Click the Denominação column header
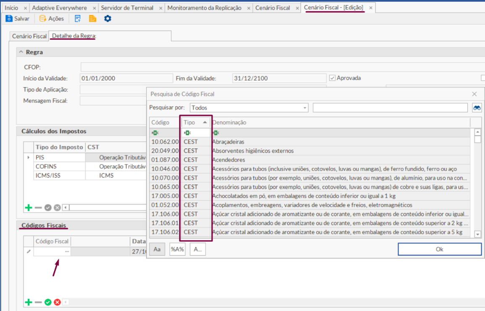 [x=340, y=123]
